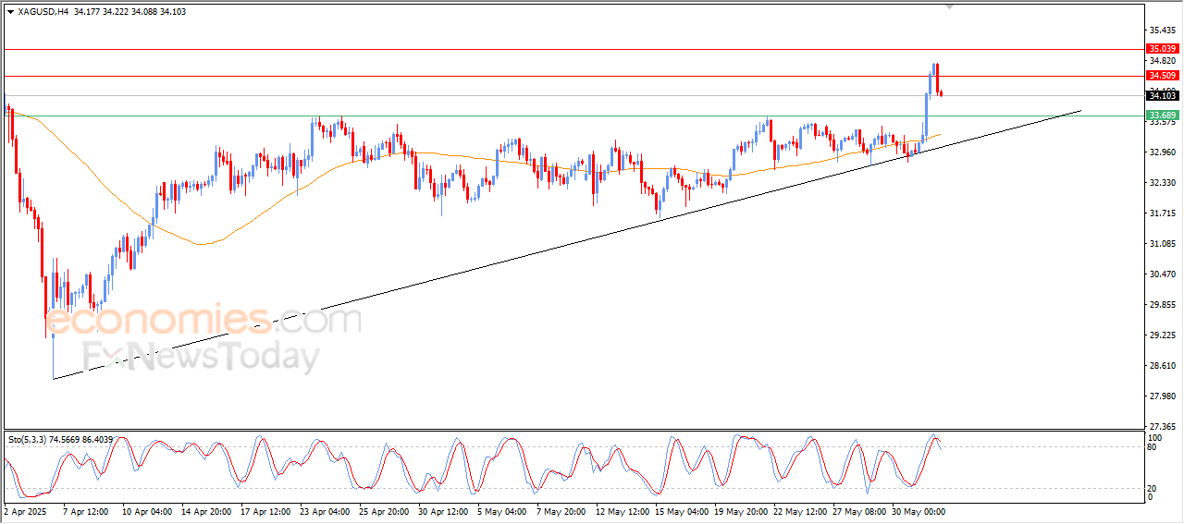The height and width of the screenshot is (524, 1184).
Task: Click the 32.960 value on price axis
Action: (x=1162, y=152)
